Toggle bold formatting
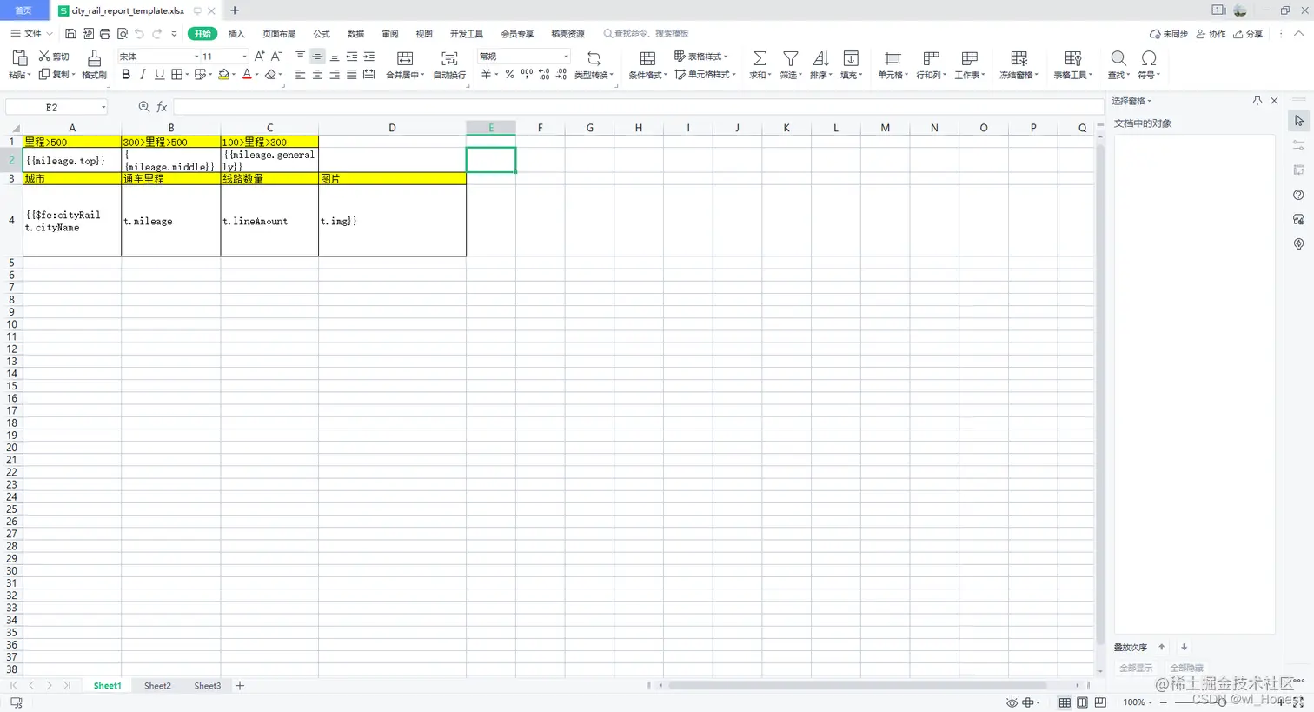This screenshot has width=1314, height=712. [x=126, y=75]
